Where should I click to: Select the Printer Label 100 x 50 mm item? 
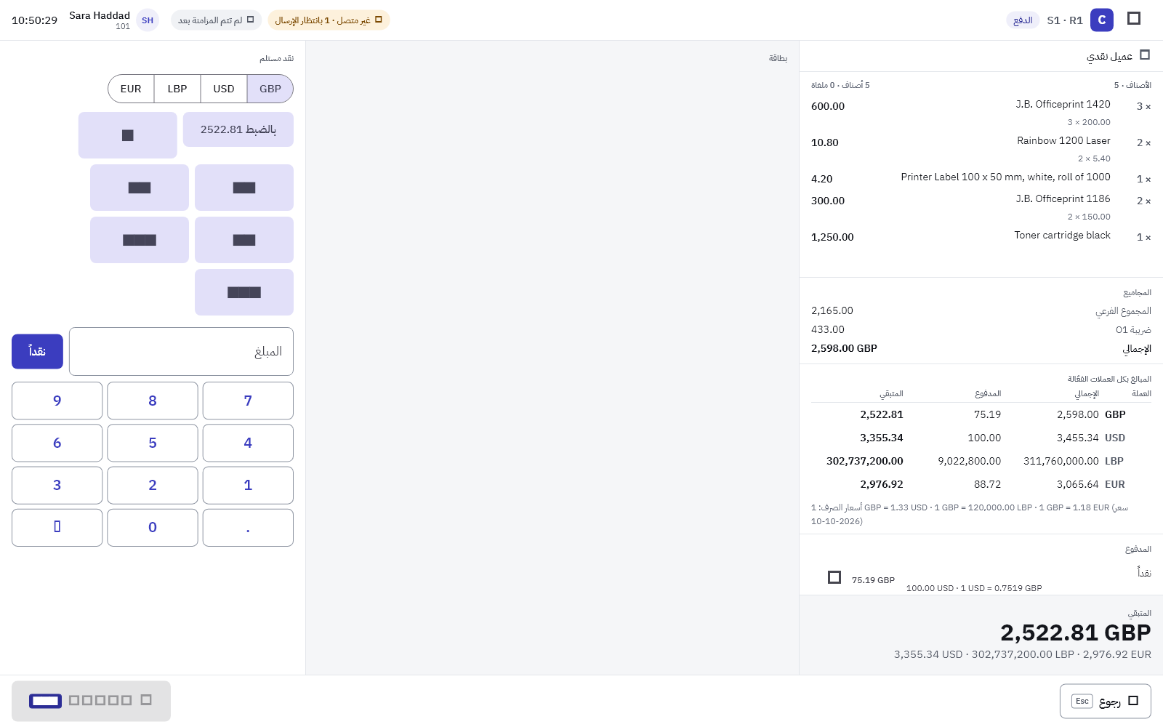(981, 178)
